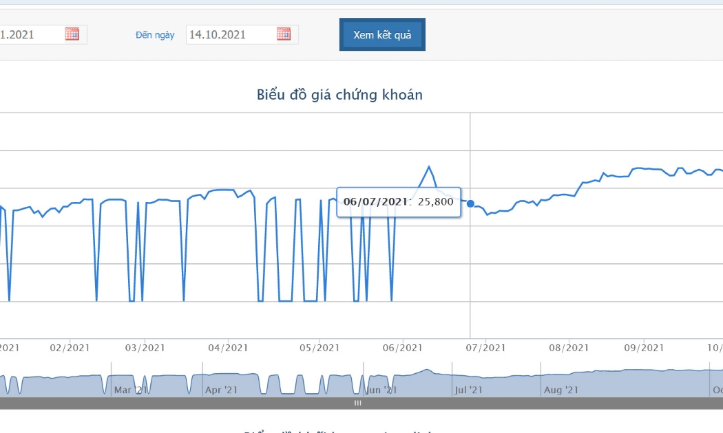Click the "Xem kết quả" button

(382, 34)
